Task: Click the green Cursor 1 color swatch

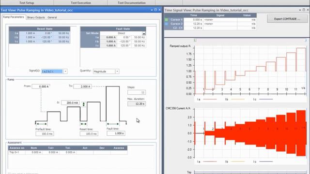Action: 166,20
